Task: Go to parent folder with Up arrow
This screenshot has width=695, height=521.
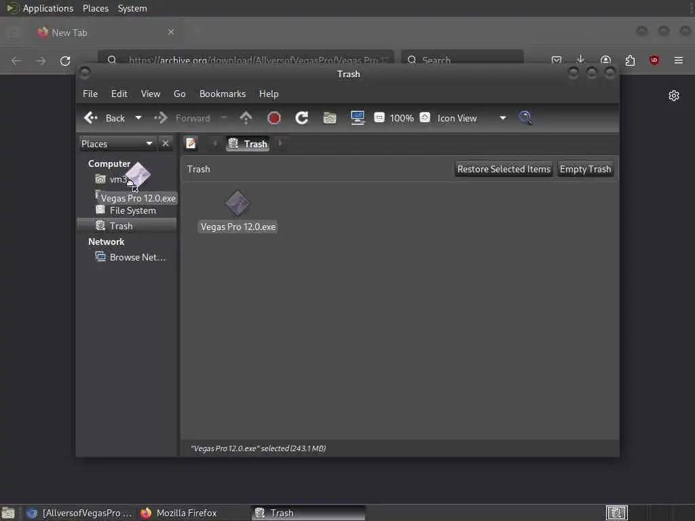Action: click(246, 118)
